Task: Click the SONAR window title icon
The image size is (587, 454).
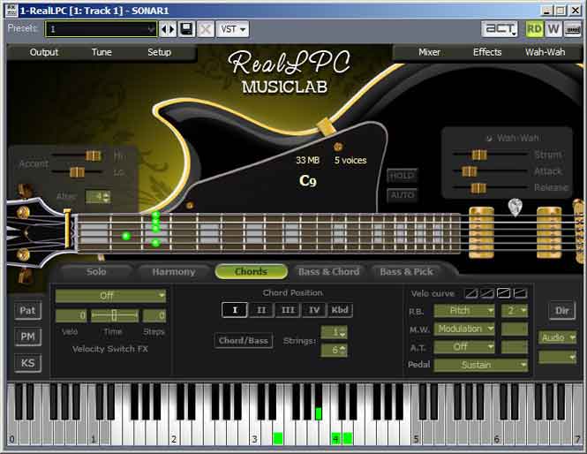Action: pyautogui.click(x=11, y=10)
